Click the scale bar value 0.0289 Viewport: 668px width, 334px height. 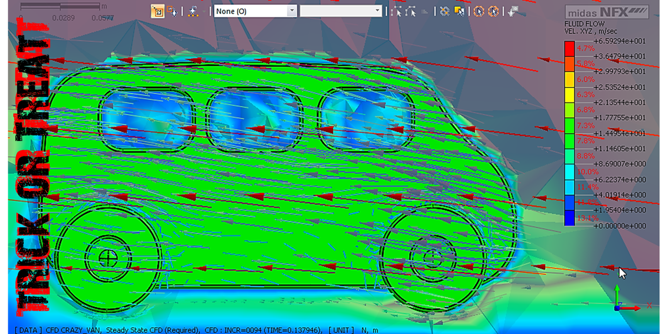pos(62,18)
